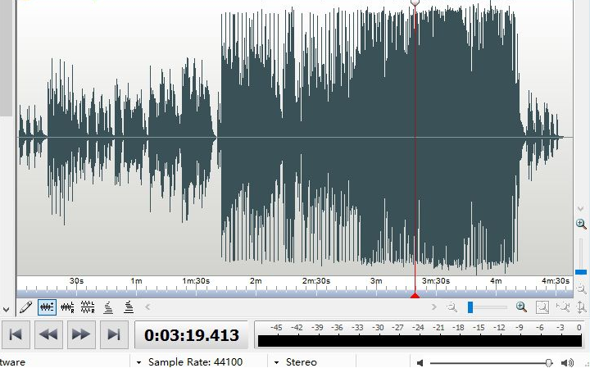
Task: Click the -24 dB mark on level meter
Action: (x=418, y=327)
